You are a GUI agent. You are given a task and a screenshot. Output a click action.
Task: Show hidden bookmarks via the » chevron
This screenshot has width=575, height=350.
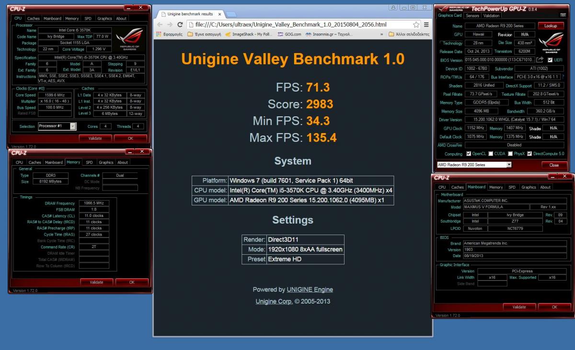382,34
